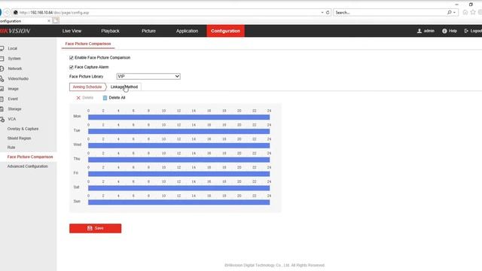Close the Configuration browser tab
This screenshot has height=271, width=482.
[49, 21]
